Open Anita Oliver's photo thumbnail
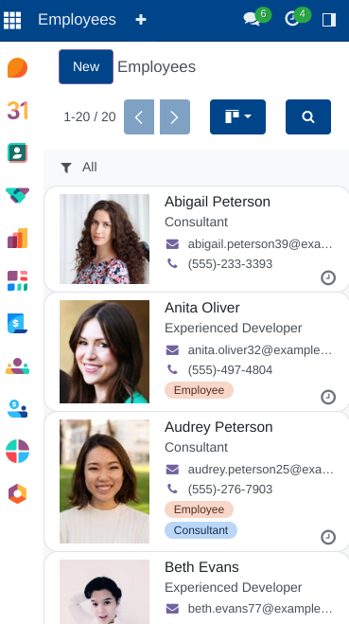 coord(105,352)
